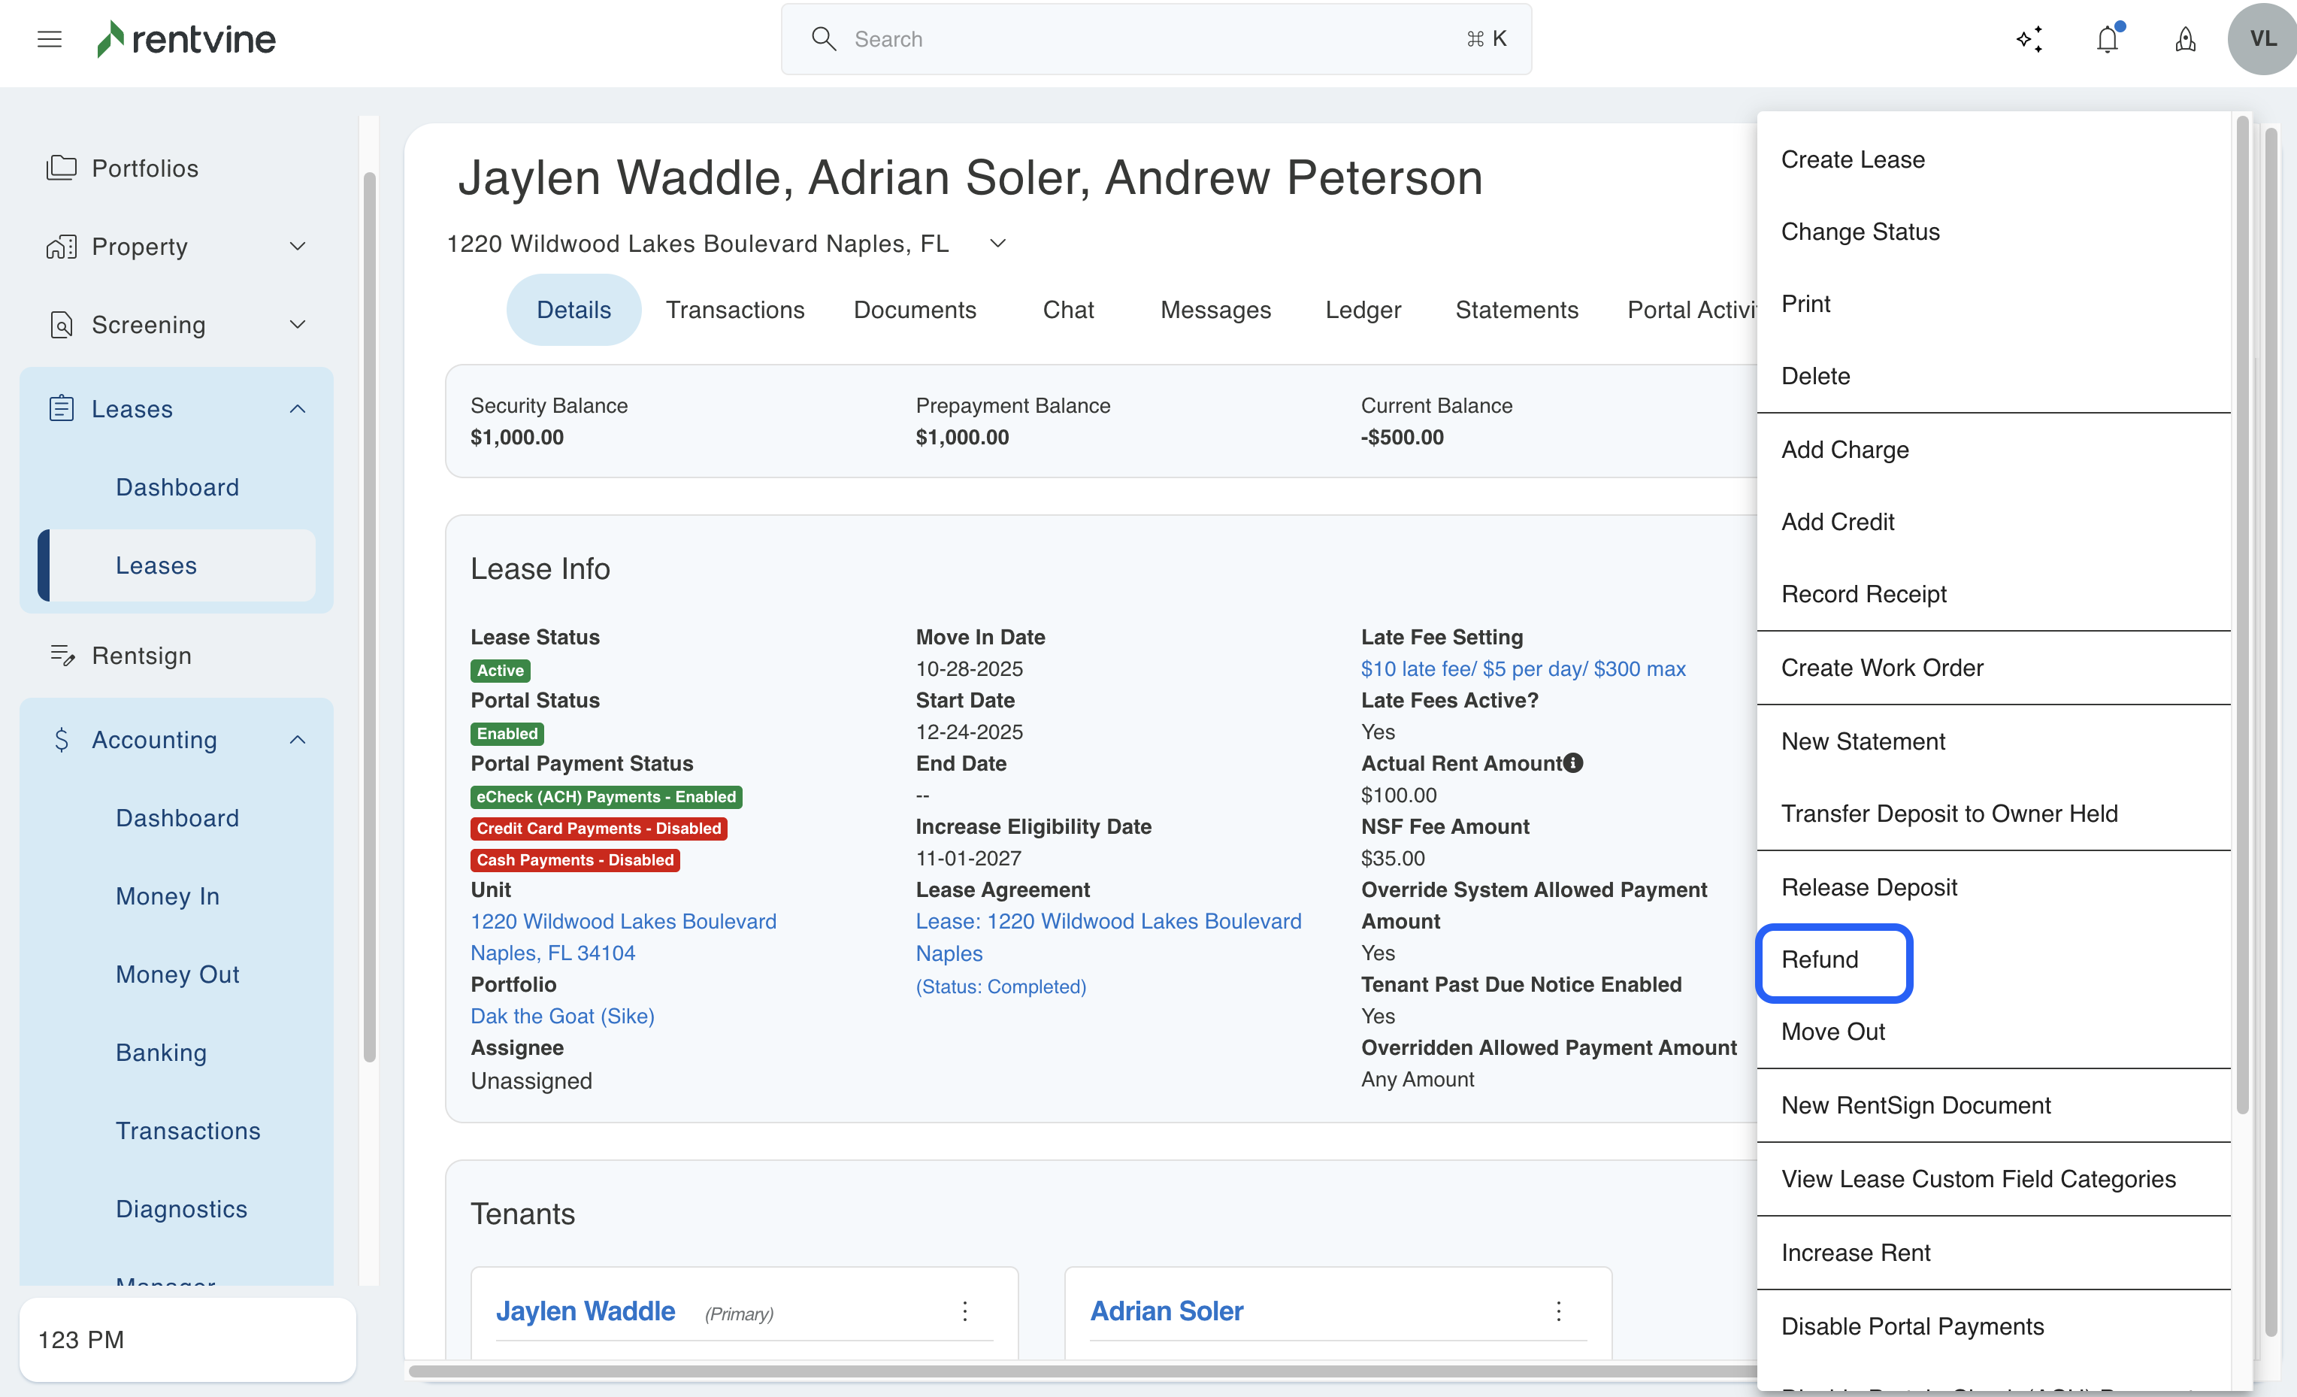Viewport: 2297px width, 1397px height.
Task: Select Refund from the actions menu
Action: (1819, 959)
